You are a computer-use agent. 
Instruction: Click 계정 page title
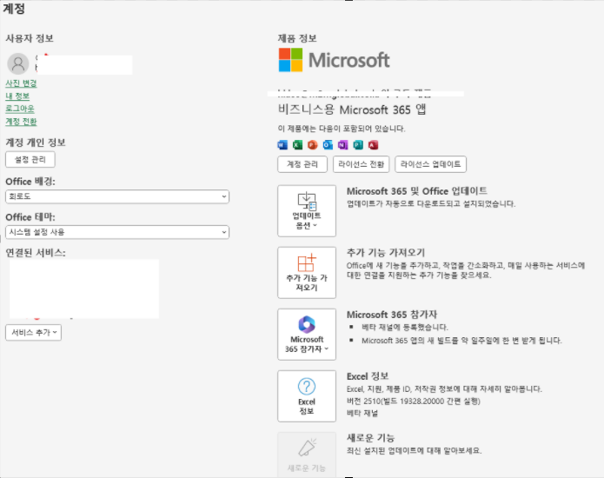pyautogui.click(x=14, y=9)
